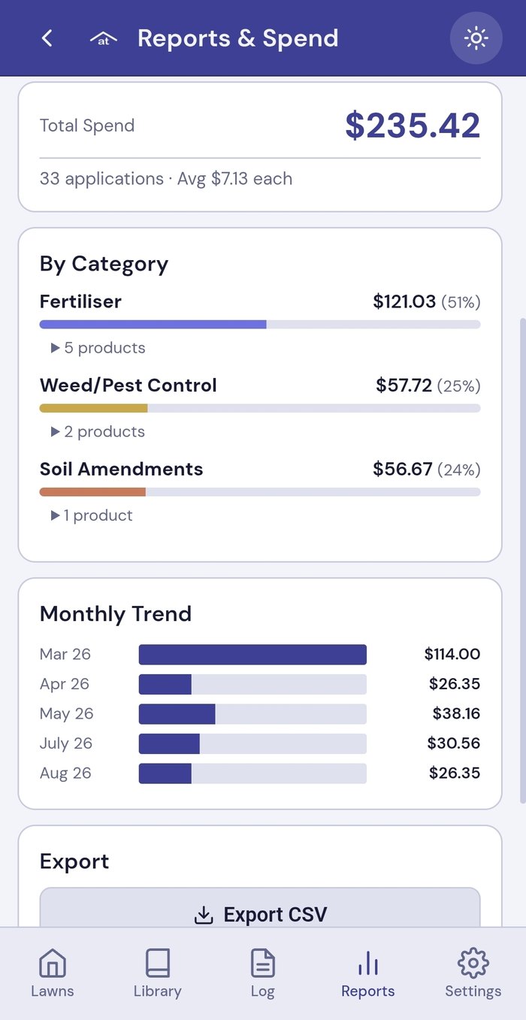Open the Library book icon

coord(158,963)
